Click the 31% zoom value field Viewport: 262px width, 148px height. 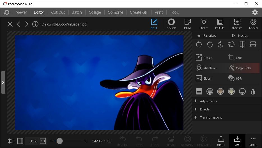(33, 141)
